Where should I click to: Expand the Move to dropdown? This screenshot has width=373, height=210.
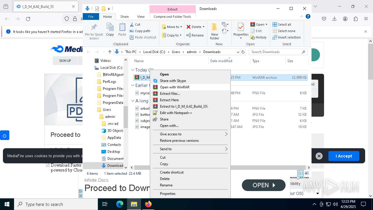(181, 27)
